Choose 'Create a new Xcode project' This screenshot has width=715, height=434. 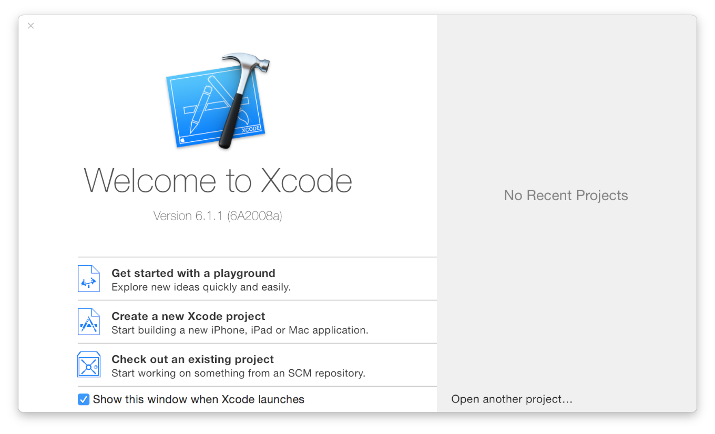(188, 316)
